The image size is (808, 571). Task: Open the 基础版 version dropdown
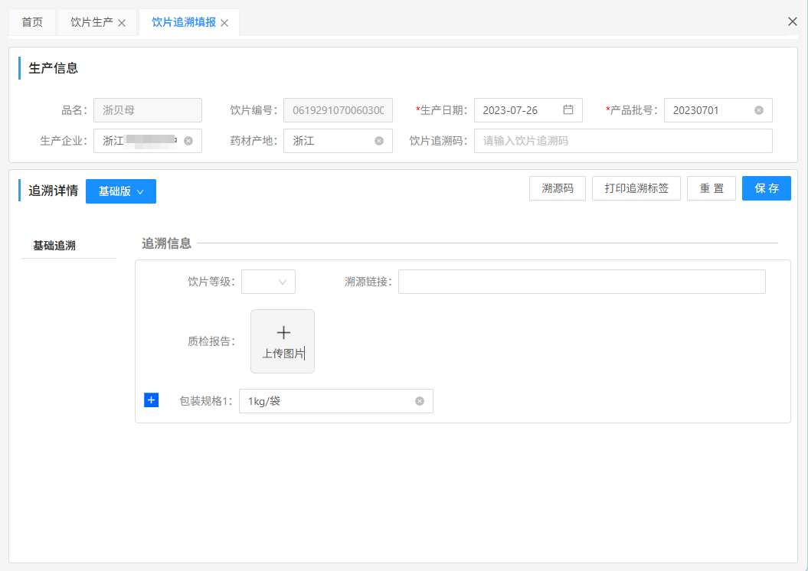click(121, 191)
